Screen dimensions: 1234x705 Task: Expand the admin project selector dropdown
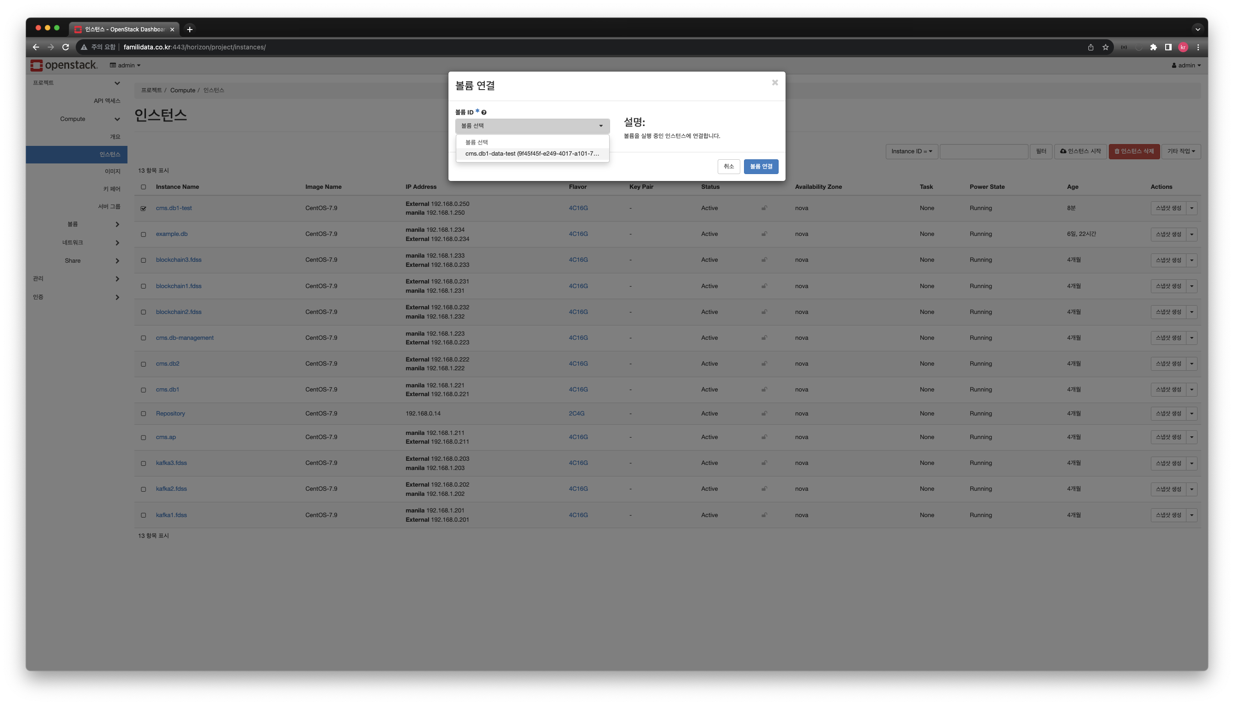[125, 66]
